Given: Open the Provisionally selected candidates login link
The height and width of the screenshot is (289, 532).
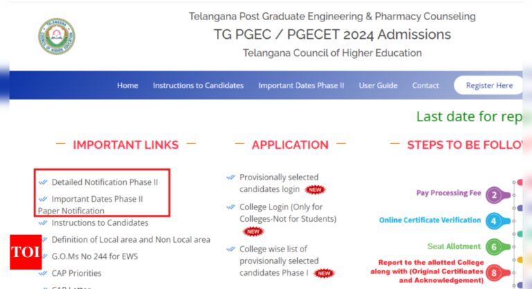Looking at the screenshot, I should tap(279, 184).
